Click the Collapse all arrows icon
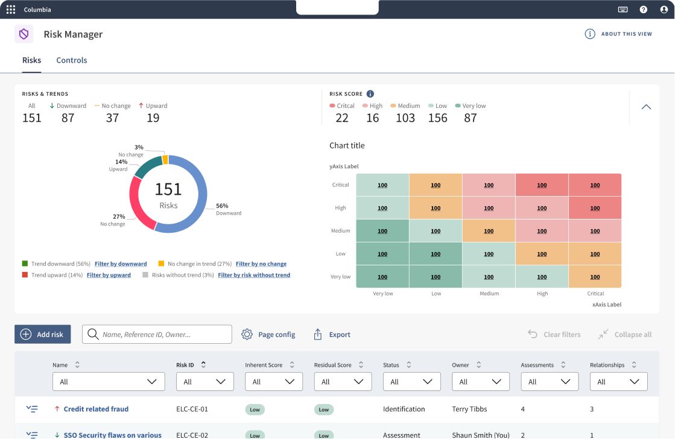The image size is (675, 439). [603, 335]
